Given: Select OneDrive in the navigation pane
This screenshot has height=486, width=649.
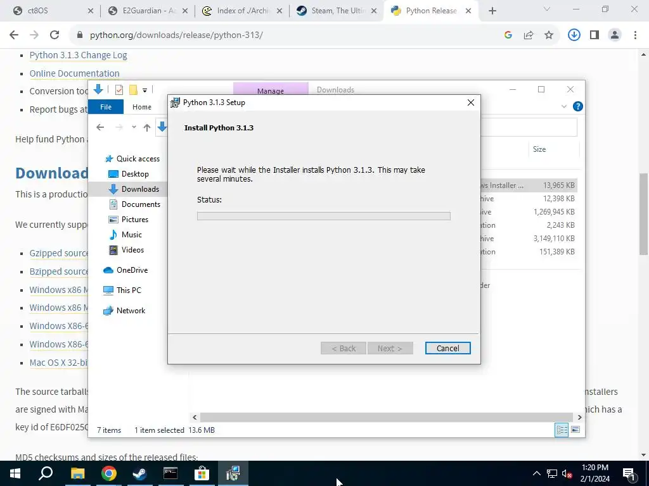Looking at the screenshot, I should [132, 270].
